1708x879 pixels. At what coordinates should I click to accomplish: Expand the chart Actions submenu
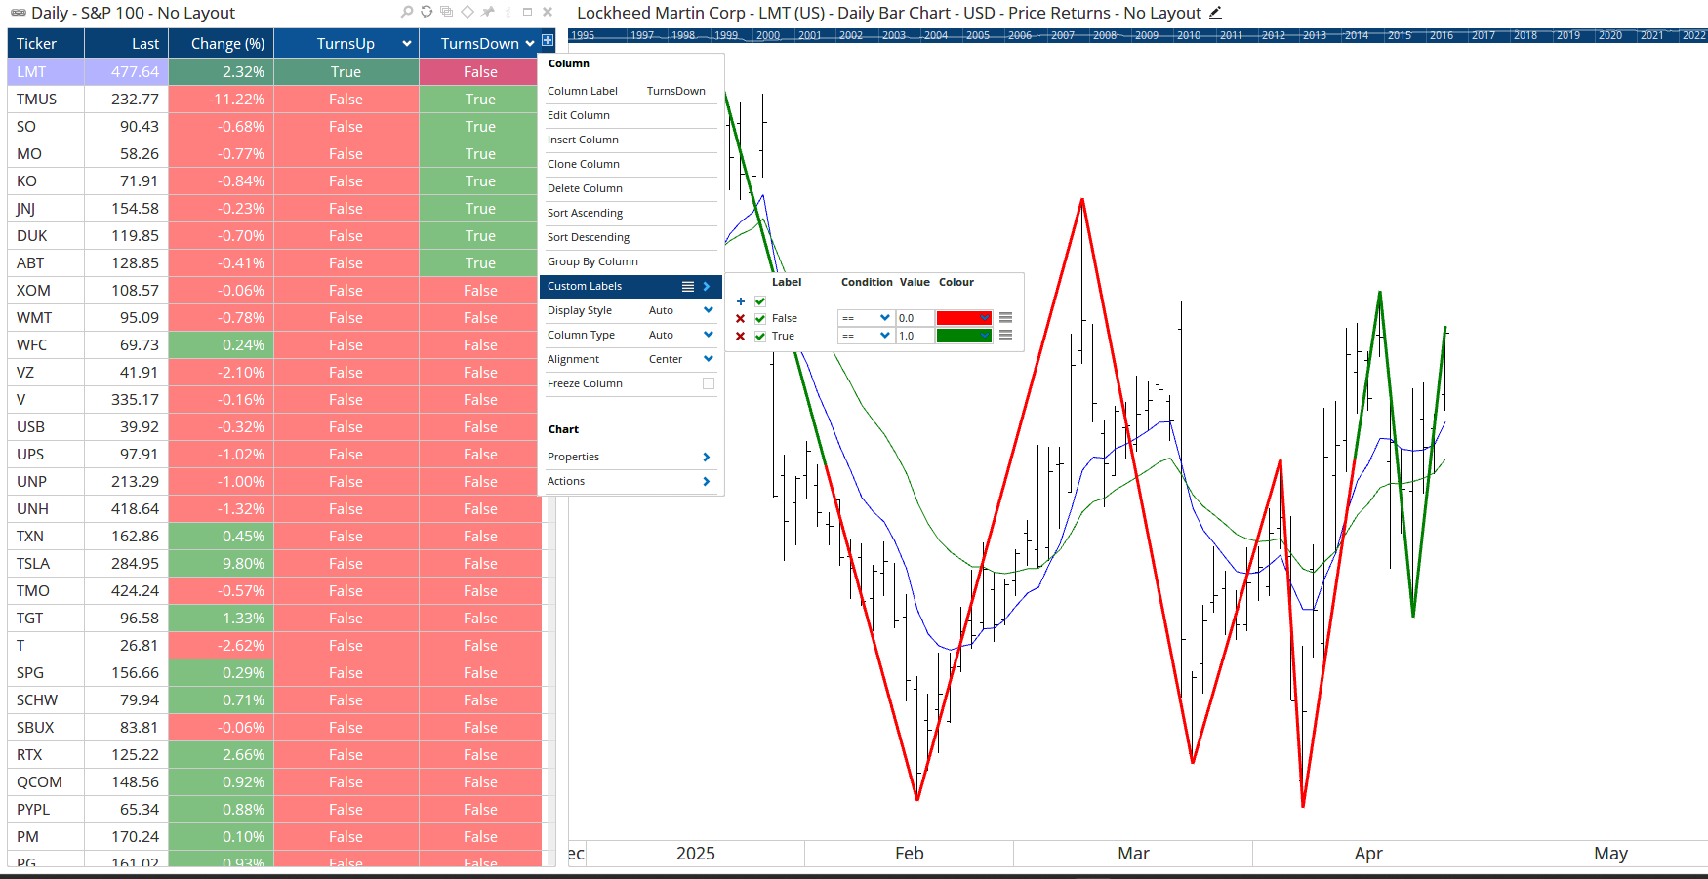(x=630, y=481)
